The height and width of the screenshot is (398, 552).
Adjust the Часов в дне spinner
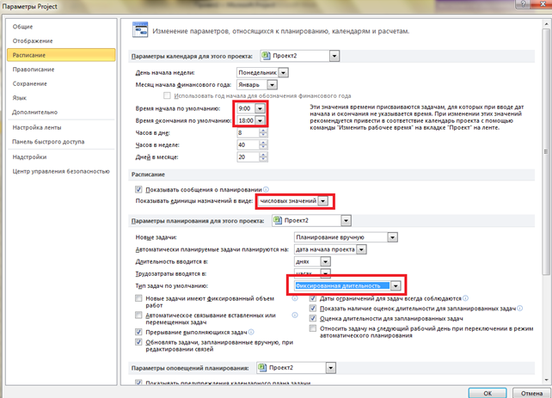click(x=263, y=132)
